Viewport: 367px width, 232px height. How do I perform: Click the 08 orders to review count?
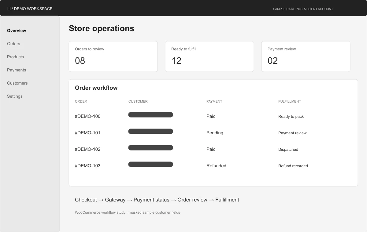tap(80, 61)
